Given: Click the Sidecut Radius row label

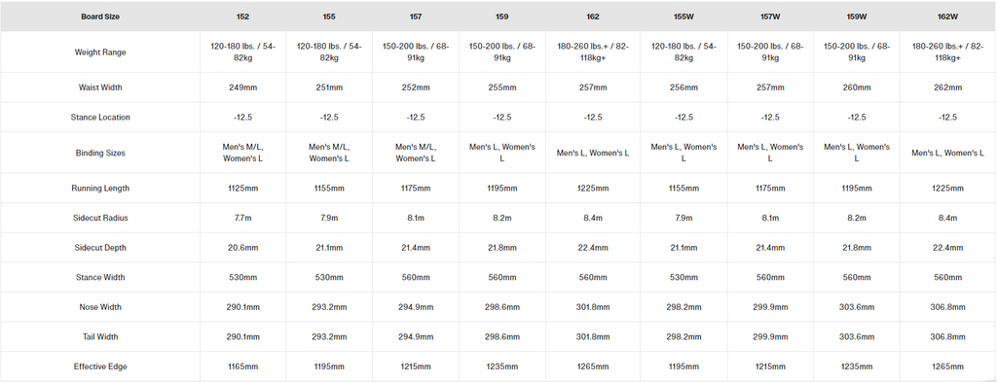Looking at the screenshot, I should click(x=100, y=219).
